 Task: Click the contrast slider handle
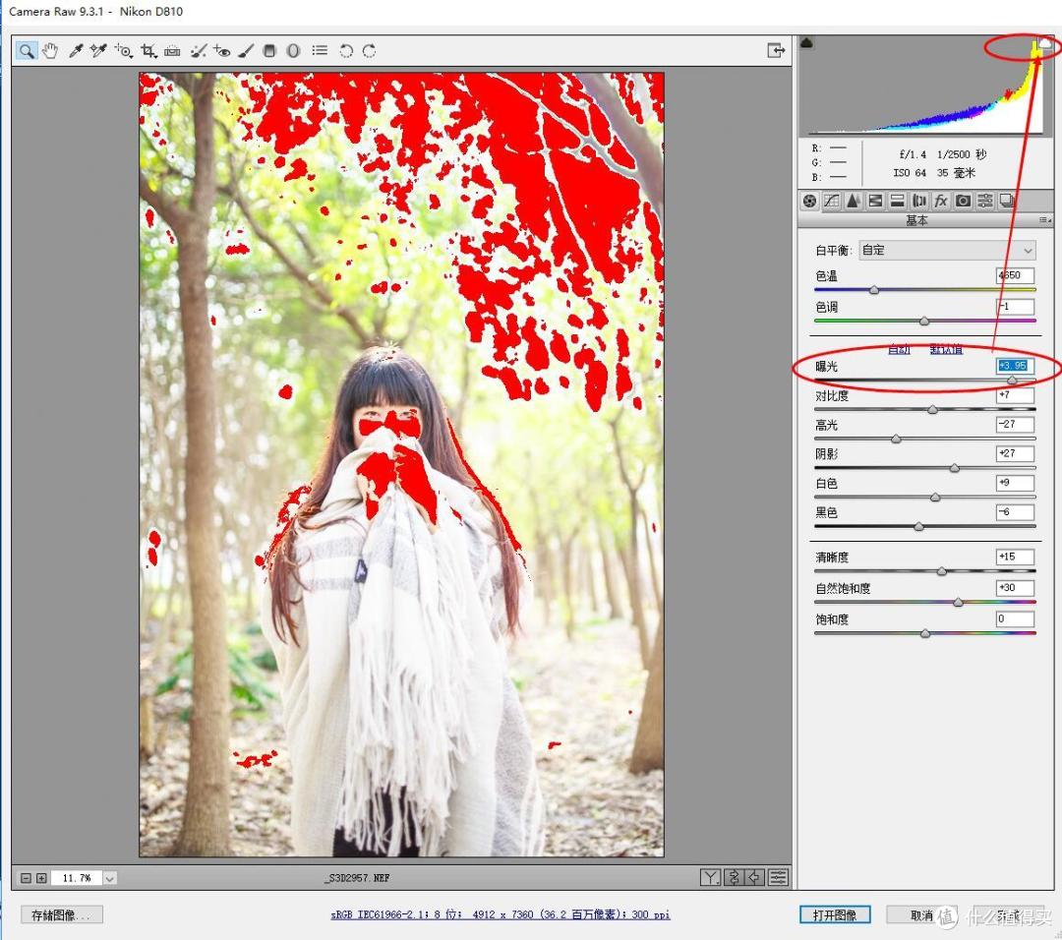pos(932,409)
